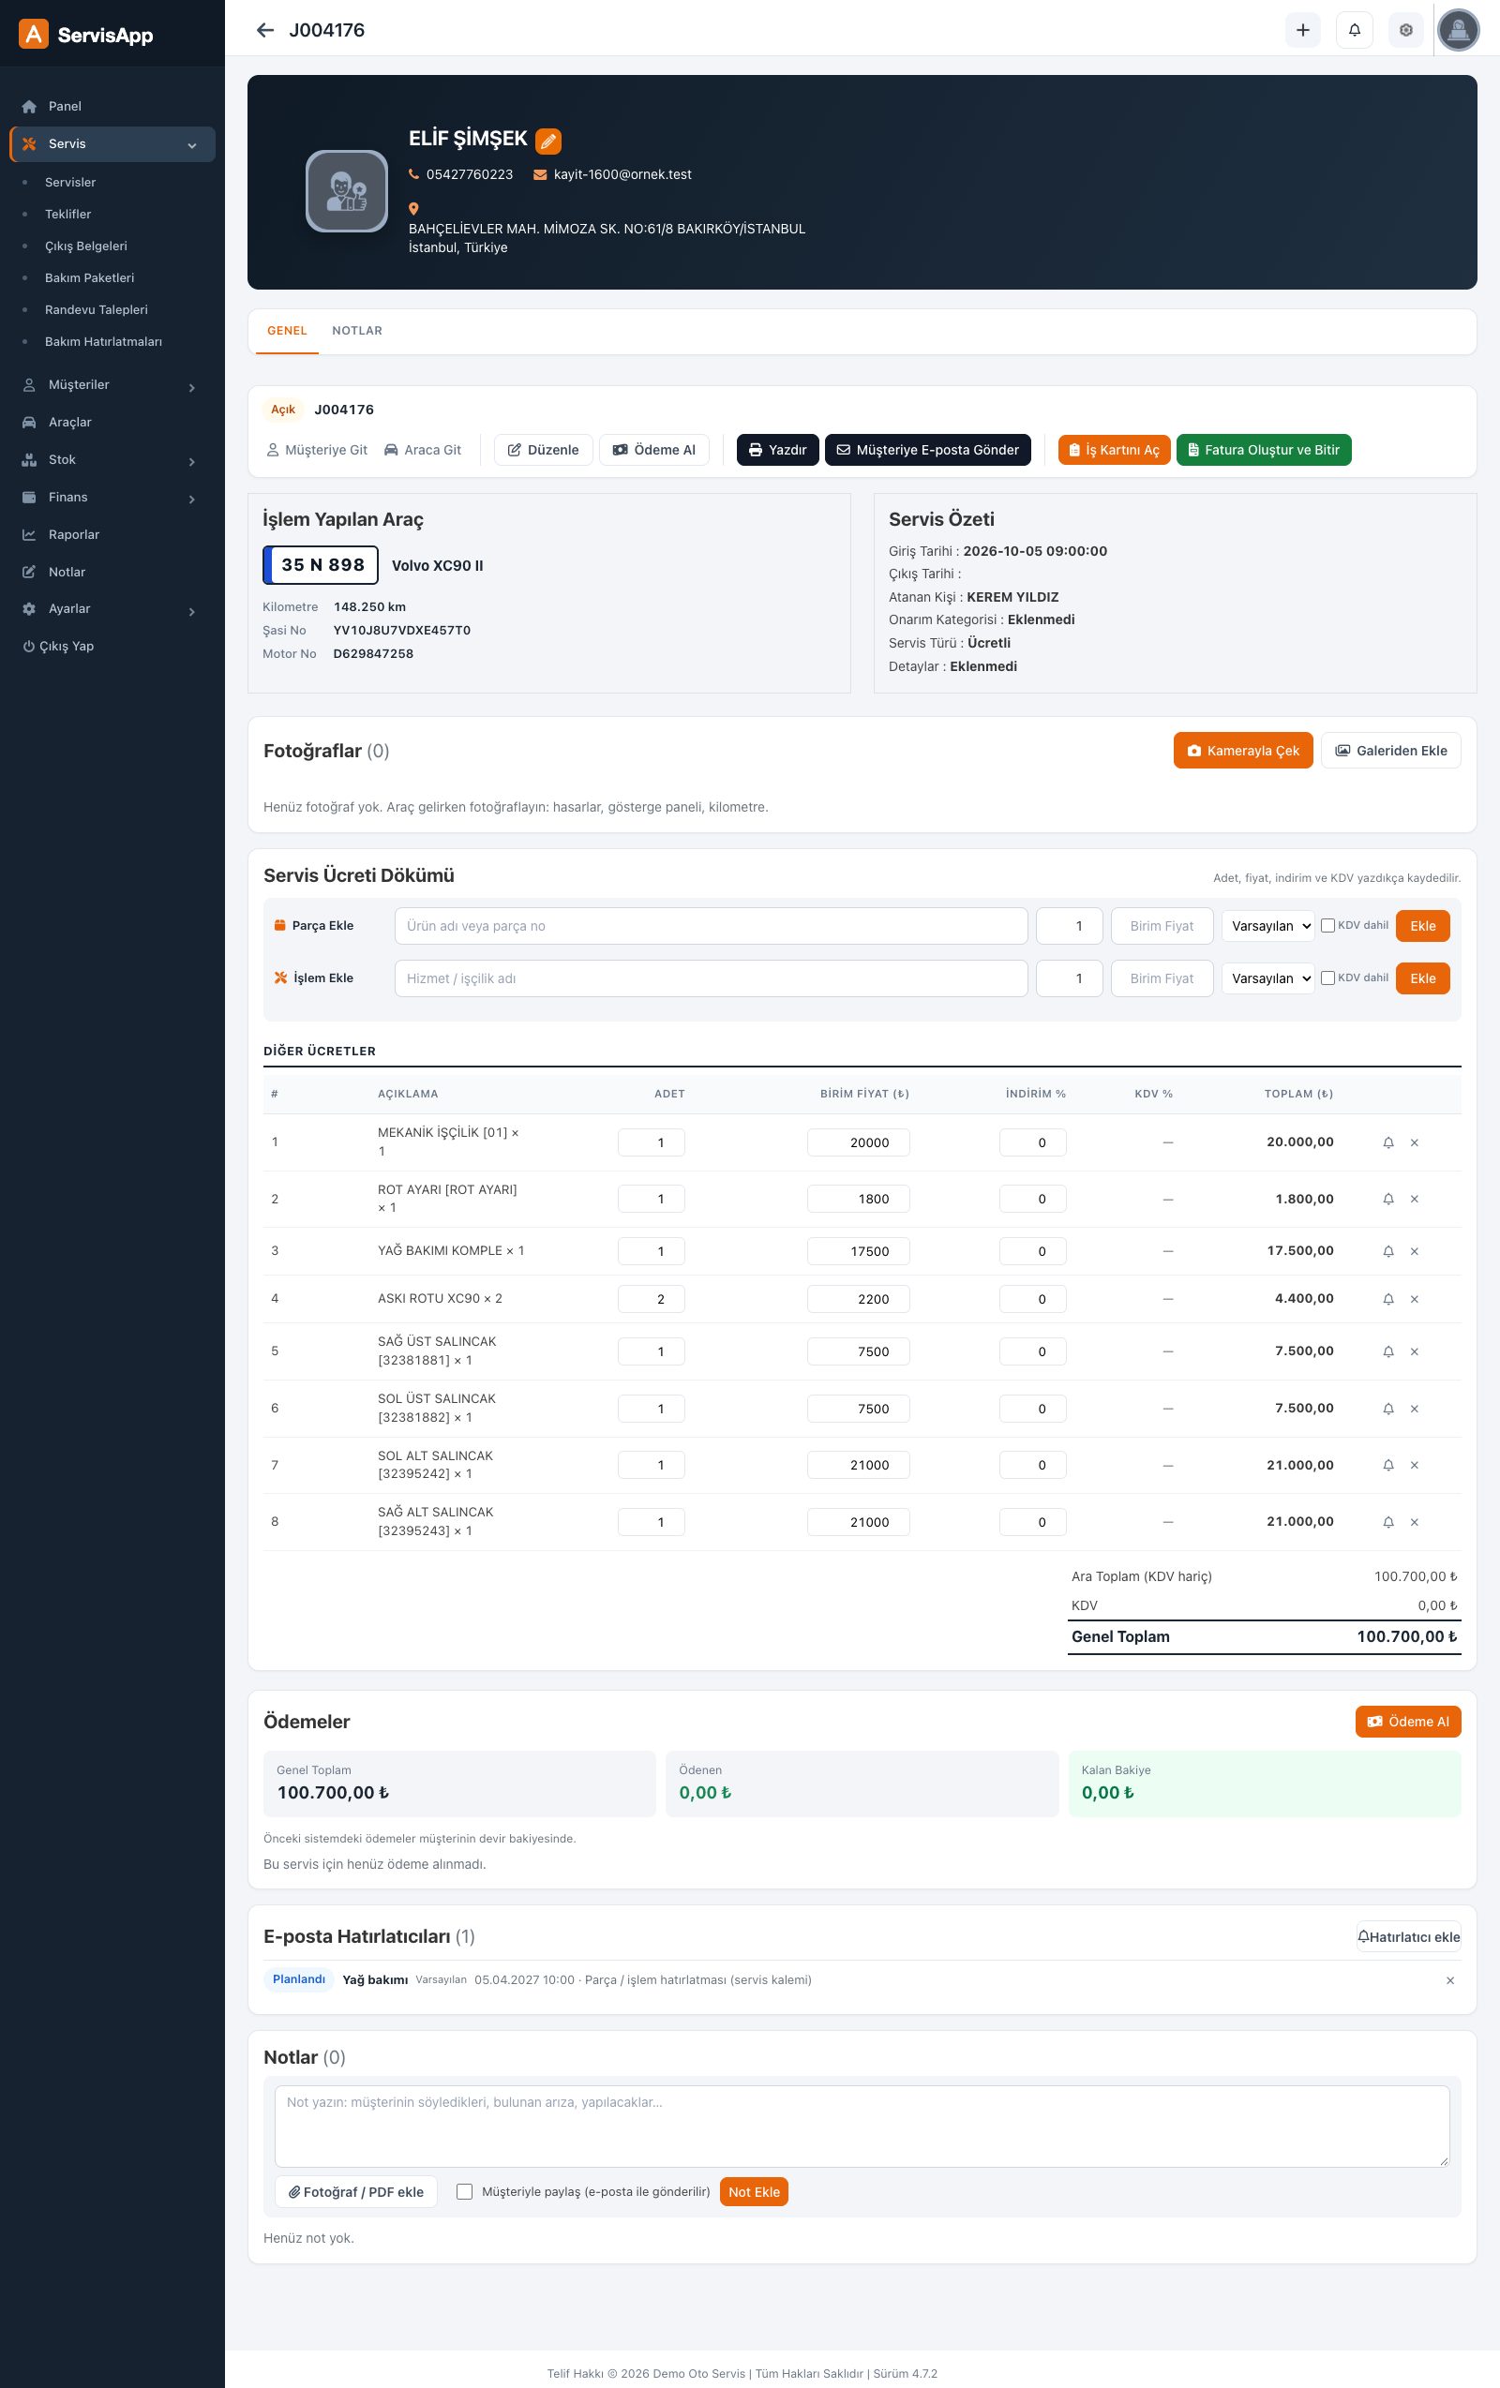Click the edit pencil beside ELİF ŞİMŞEK
The width and height of the screenshot is (1500, 2388).
point(547,141)
